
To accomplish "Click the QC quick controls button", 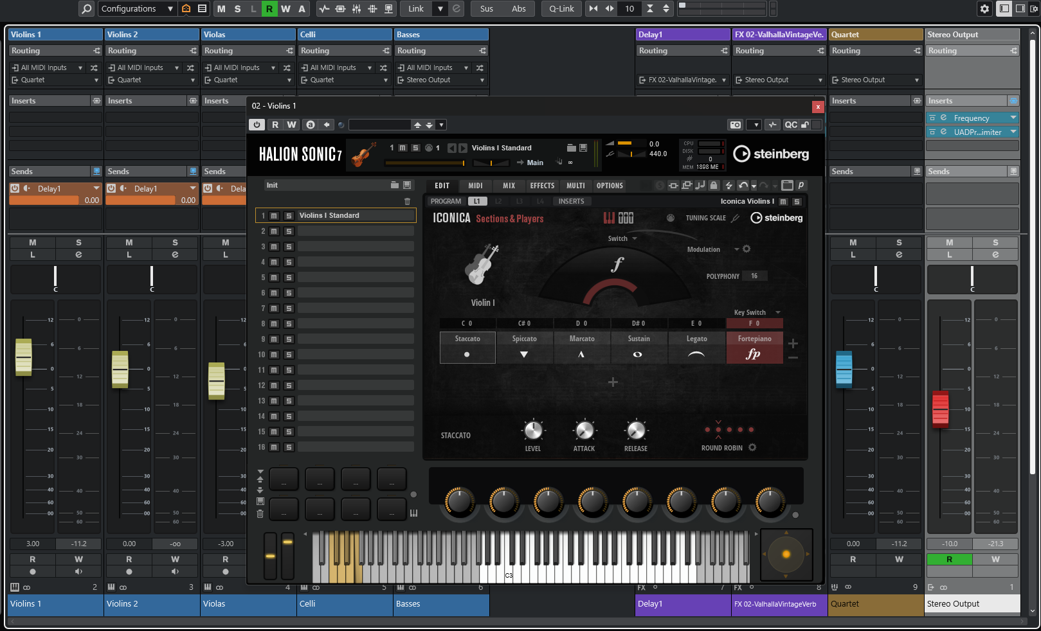I will 791,125.
